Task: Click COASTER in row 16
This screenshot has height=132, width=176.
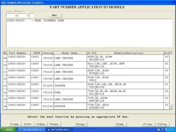Action: 60,106
